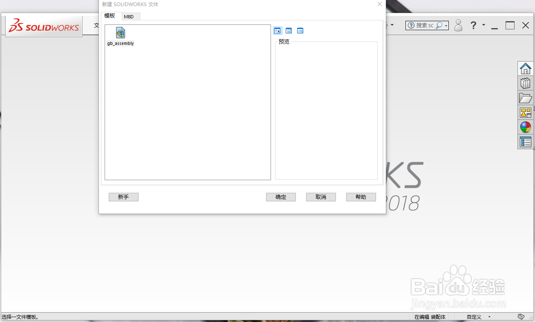This screenshot has height=322, width=535.
Task: Switch to the 模板 tab
Action: click(x=110, y=16)
